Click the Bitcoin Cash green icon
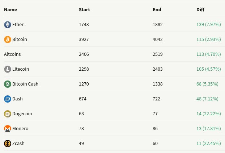This screenshot has width=225, height=153. coord(8,84)
